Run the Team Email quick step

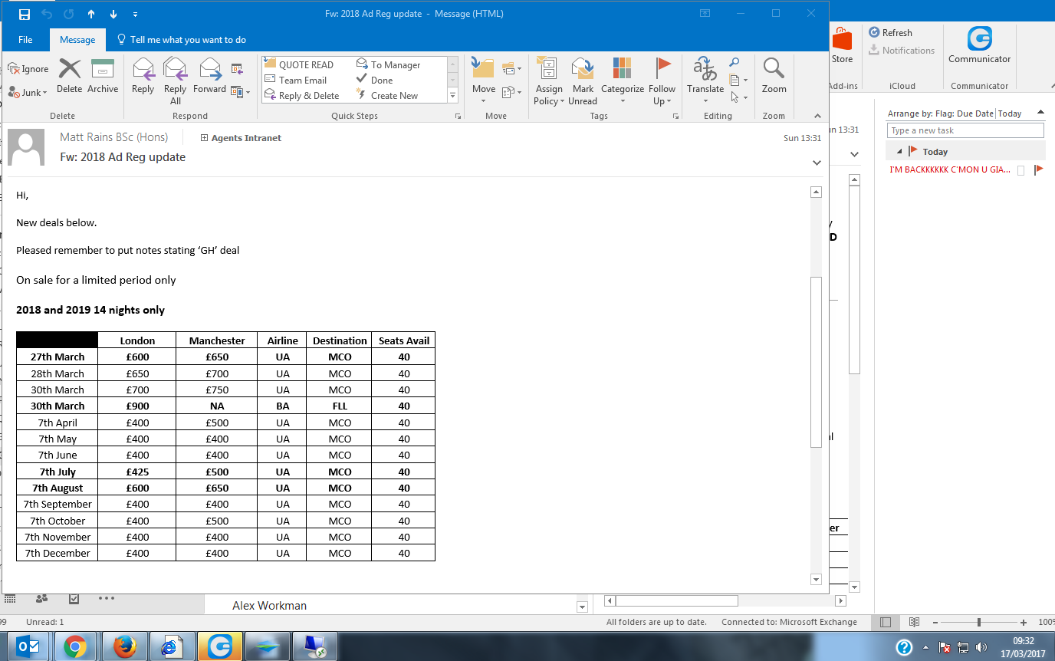pyautogui.click(x=296, y=81)
